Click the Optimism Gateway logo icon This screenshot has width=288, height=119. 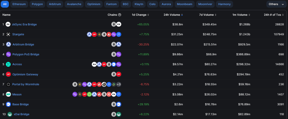tap(8, 74)
